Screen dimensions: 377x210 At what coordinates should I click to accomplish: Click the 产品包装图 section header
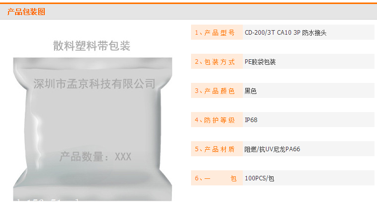point(26,12)
